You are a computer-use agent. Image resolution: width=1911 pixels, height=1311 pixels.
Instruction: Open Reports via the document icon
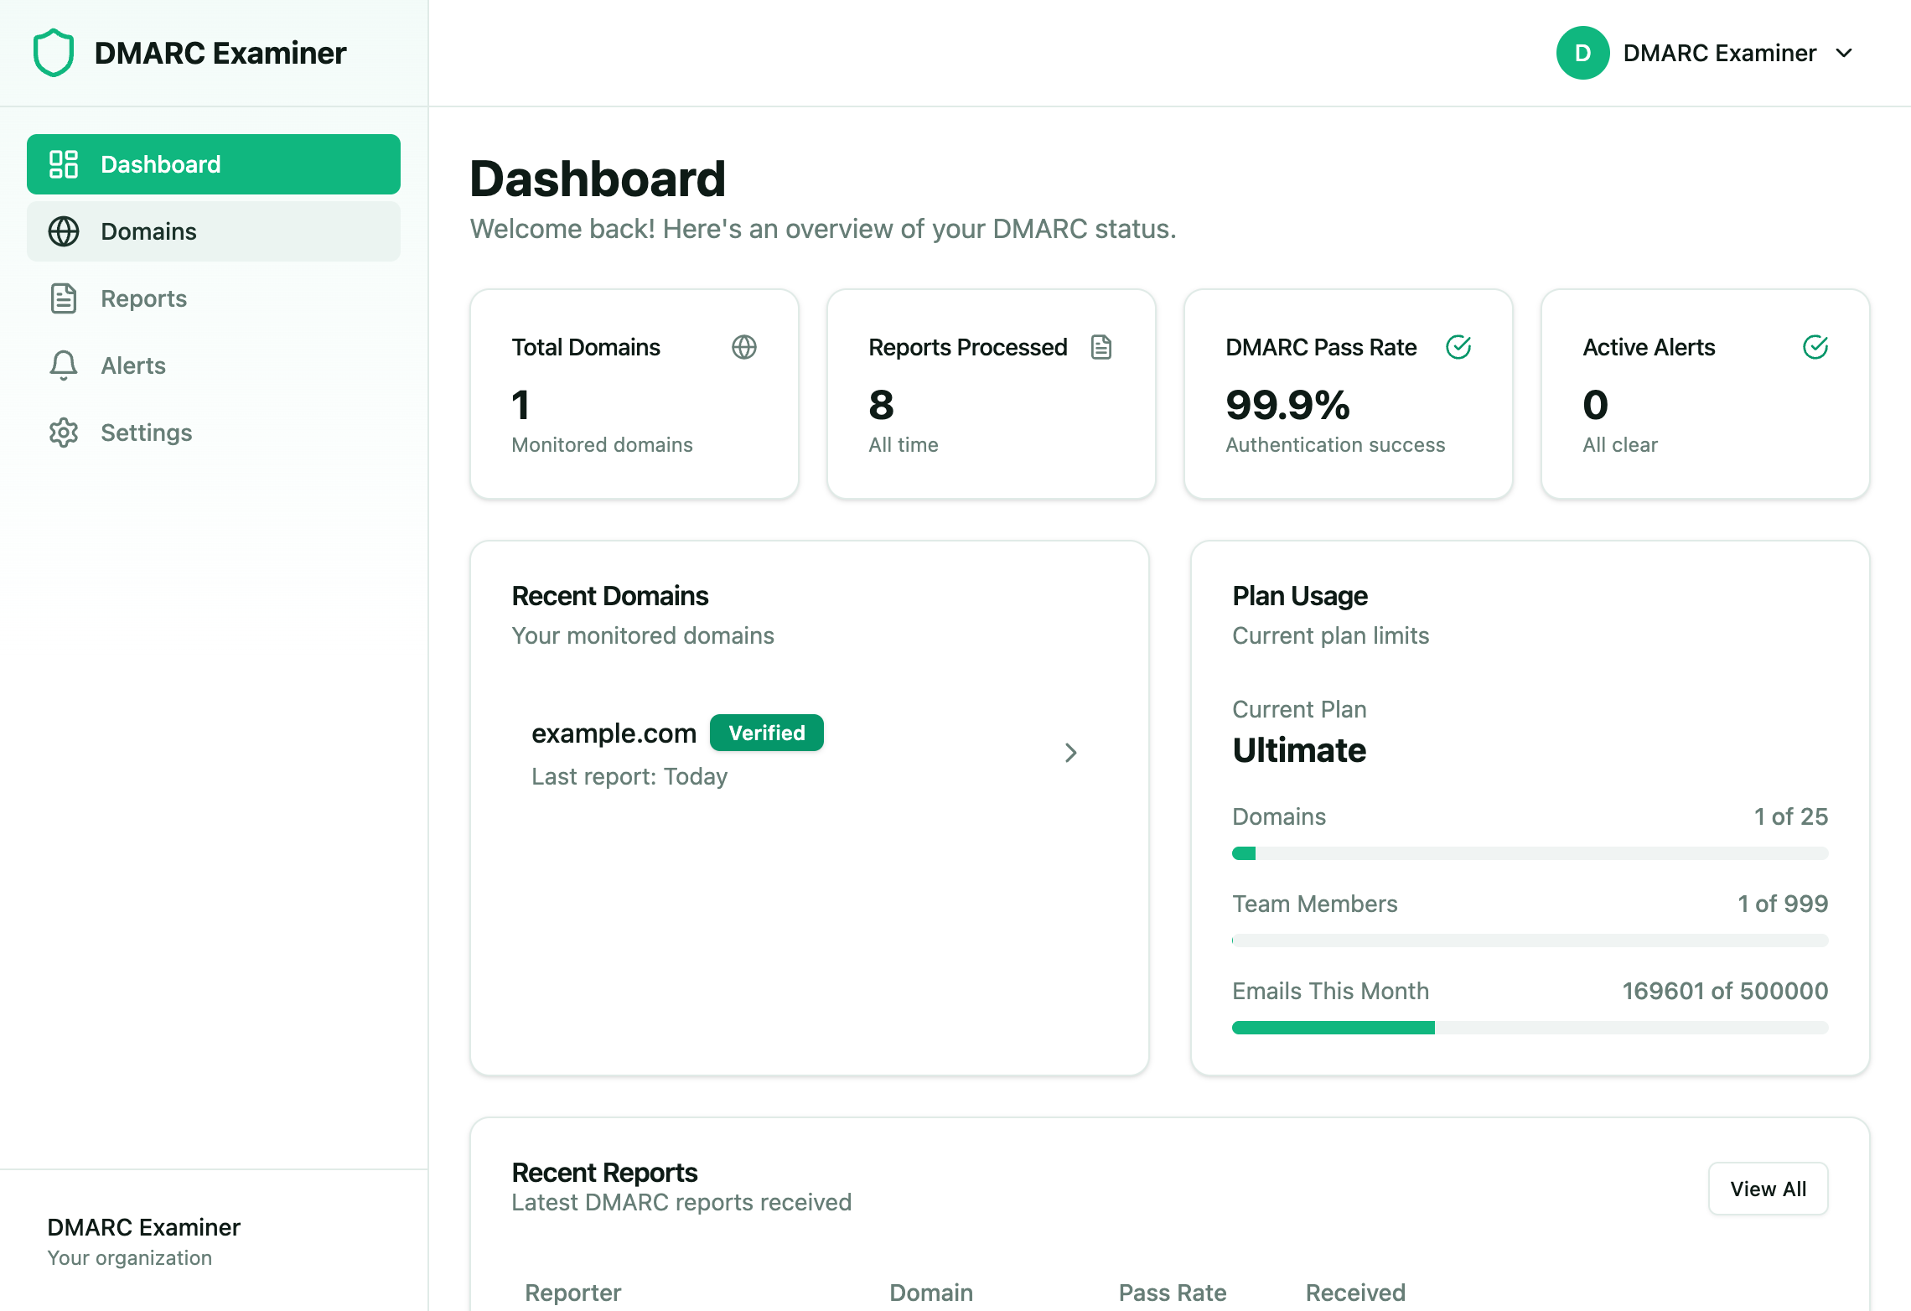[63, 298]
